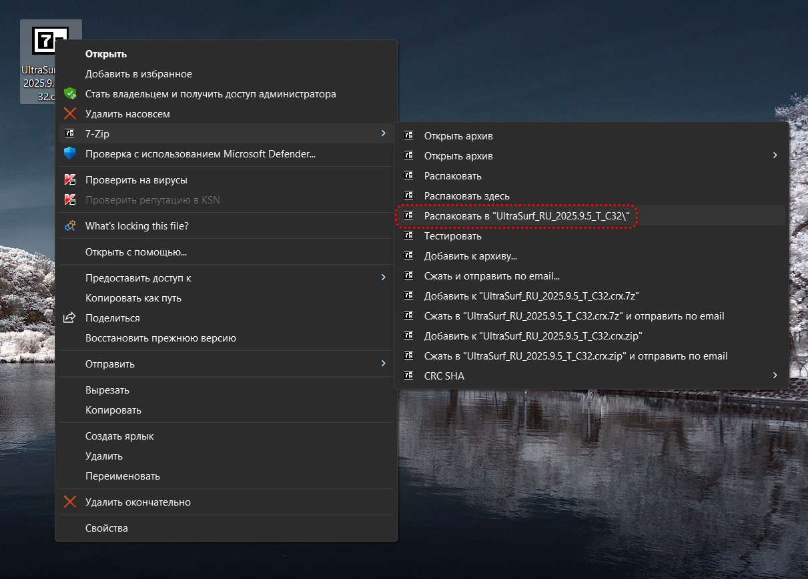
Task: Click the green shield icon for taking ownership
Action: (x=69, y=94)
